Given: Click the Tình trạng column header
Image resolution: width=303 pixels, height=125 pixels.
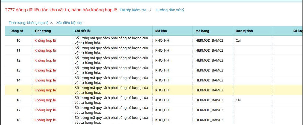Looking at the screenshot, I should [x=43, y=31].
